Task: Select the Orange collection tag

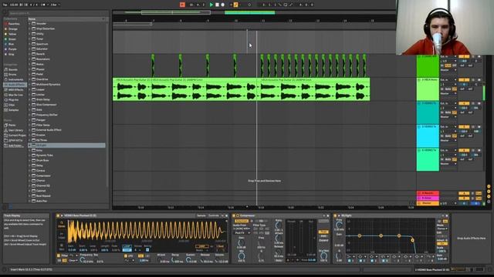Action: (11, 29)
